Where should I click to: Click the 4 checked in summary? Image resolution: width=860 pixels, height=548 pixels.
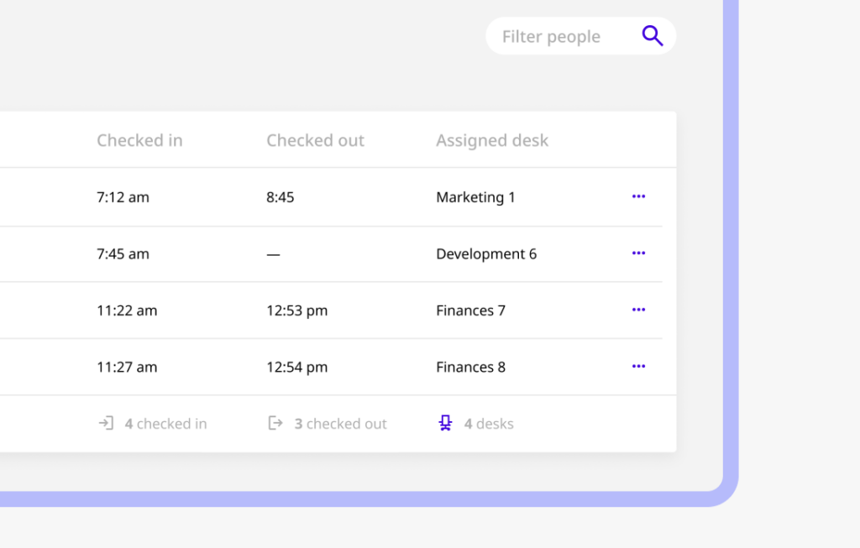coord(165,424)
